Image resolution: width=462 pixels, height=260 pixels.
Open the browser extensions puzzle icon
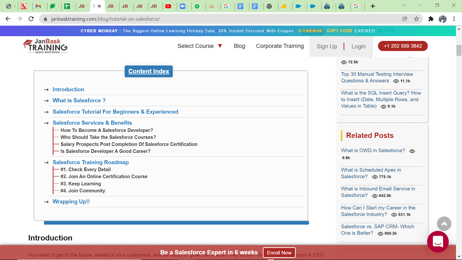(x=431, y=19)
